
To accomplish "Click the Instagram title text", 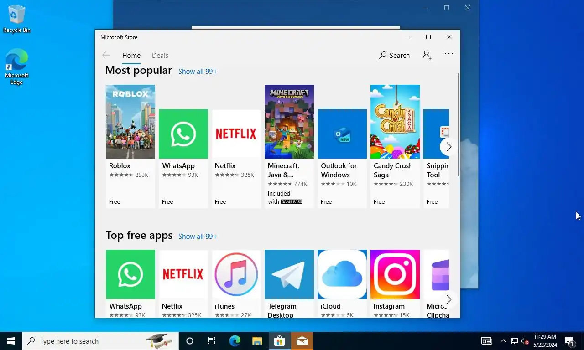I will tap(389, 306).
